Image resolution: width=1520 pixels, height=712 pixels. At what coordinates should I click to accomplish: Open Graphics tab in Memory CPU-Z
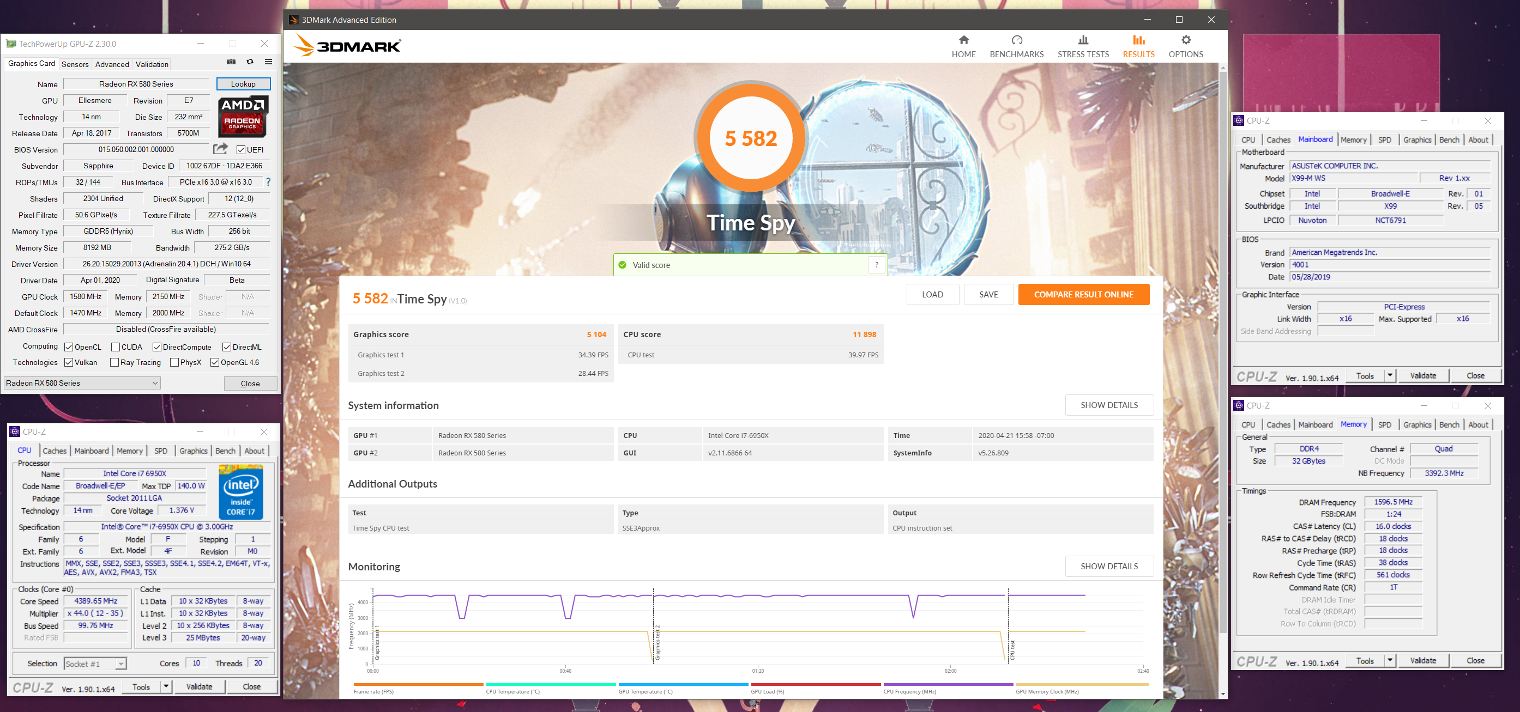click(1417, 424)
